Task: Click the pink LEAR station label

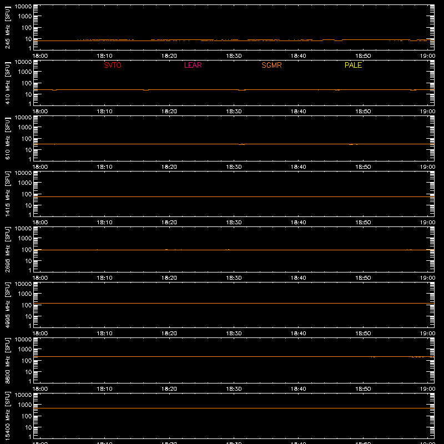Action: pos(193,65)
